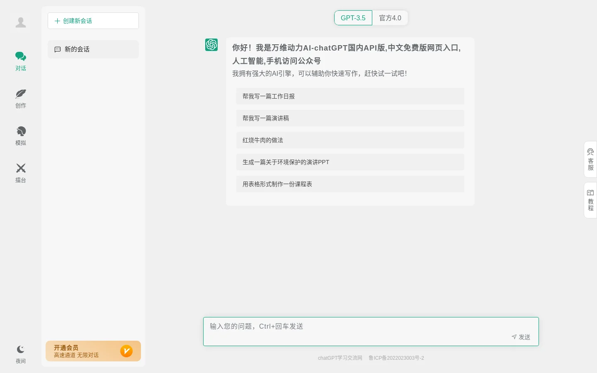Open the 模拟 simulation section
Viewport: 597px width, 373px height.
(x=21, y=136)
